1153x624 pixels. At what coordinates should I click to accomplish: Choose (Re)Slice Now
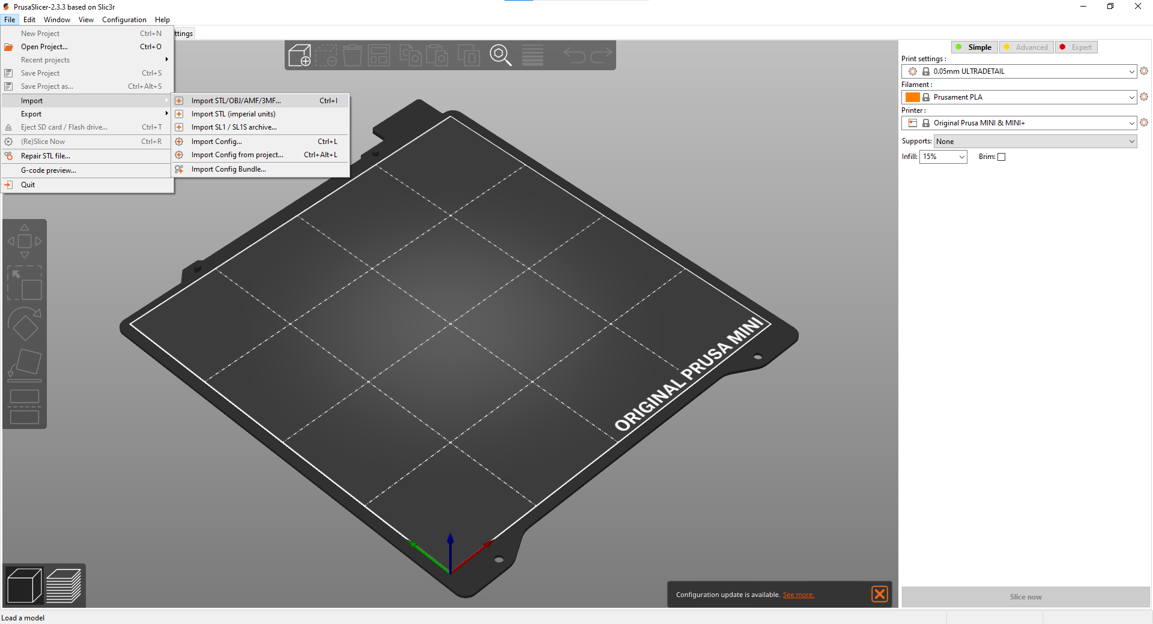pos(86,142)
